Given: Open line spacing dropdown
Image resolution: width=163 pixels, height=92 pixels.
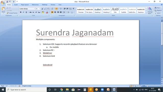Looking at the screenshot, I should pos(64,12).
